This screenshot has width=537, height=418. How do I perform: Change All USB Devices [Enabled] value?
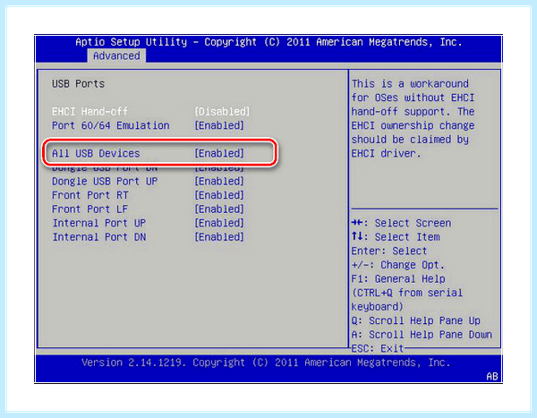click(x=219, y=153)
